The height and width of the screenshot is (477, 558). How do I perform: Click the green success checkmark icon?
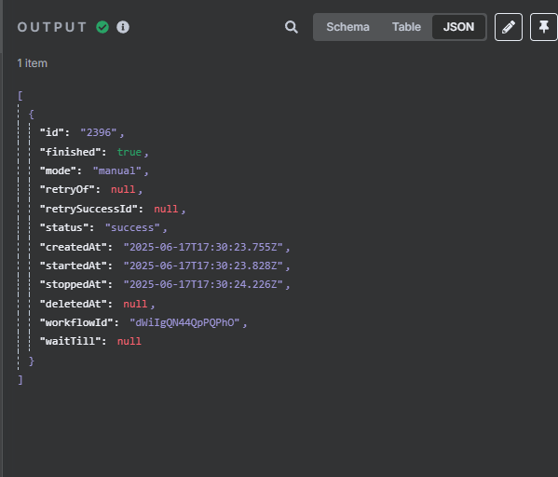pyautogui.click(x=102, y=27)
